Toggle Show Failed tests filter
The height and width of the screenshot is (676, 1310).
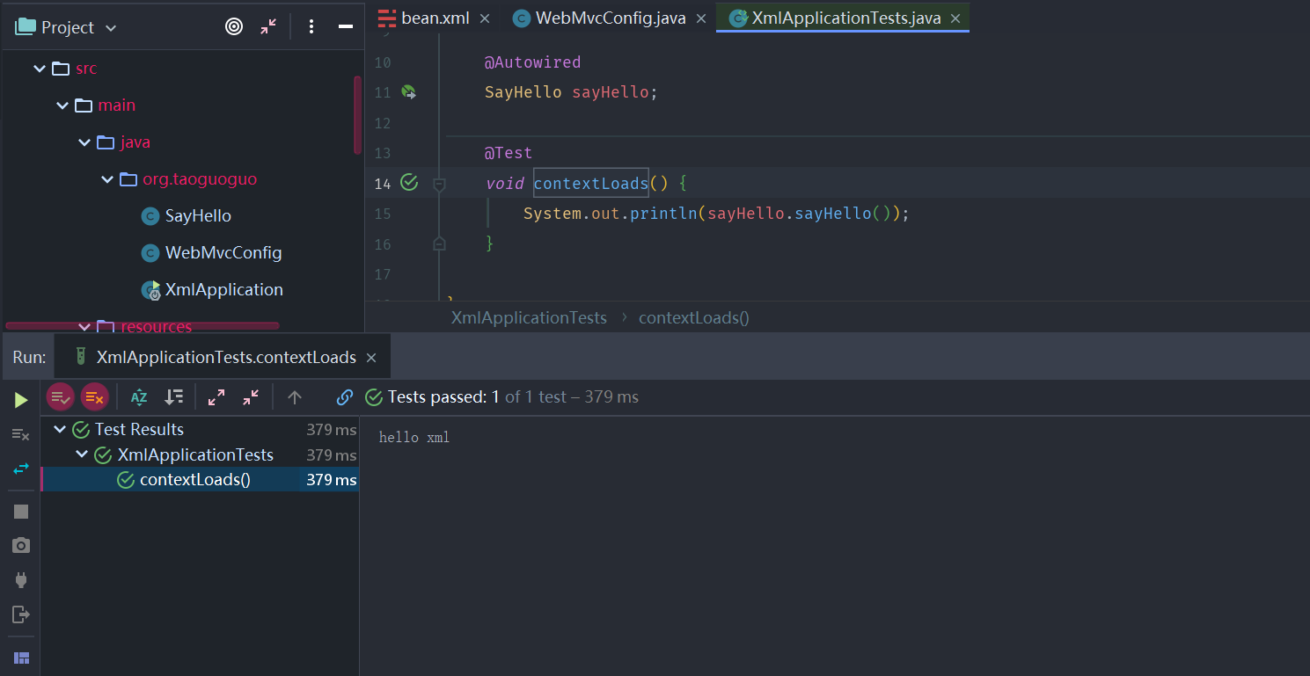(94, 396)
